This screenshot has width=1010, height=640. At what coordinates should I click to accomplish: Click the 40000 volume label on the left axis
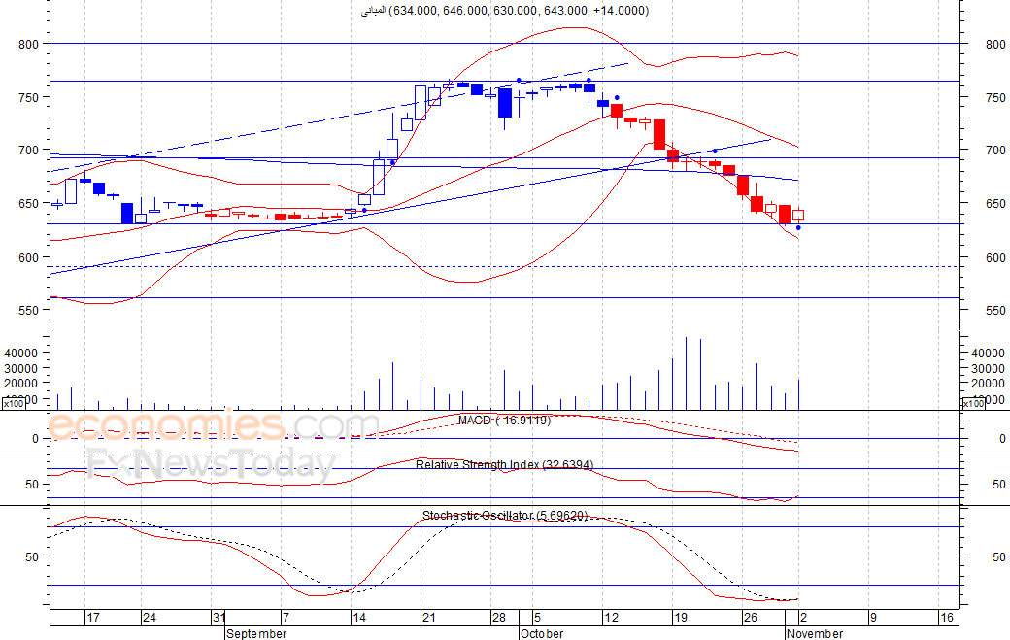(x=21, y=353)
